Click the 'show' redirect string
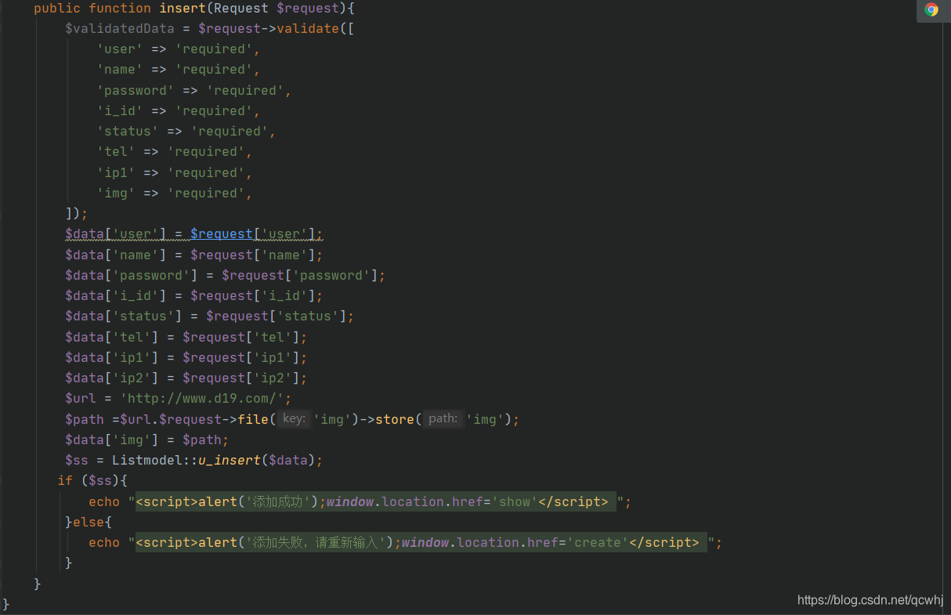 click(514, 502)
